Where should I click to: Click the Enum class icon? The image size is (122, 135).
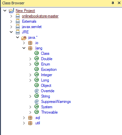(36, 64)
